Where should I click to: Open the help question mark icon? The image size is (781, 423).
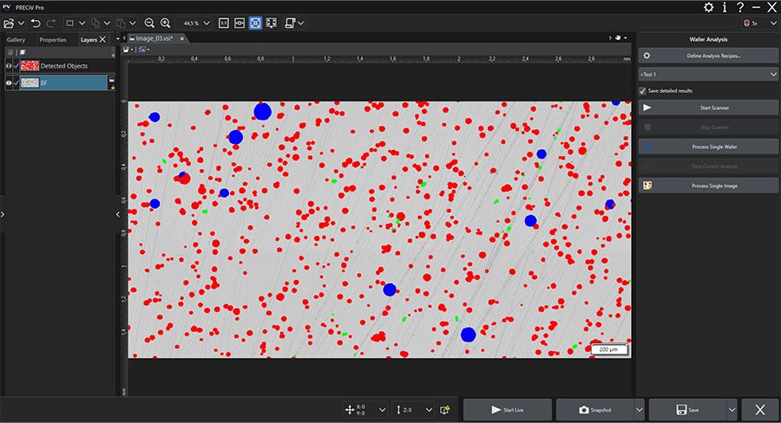(739, 7)
